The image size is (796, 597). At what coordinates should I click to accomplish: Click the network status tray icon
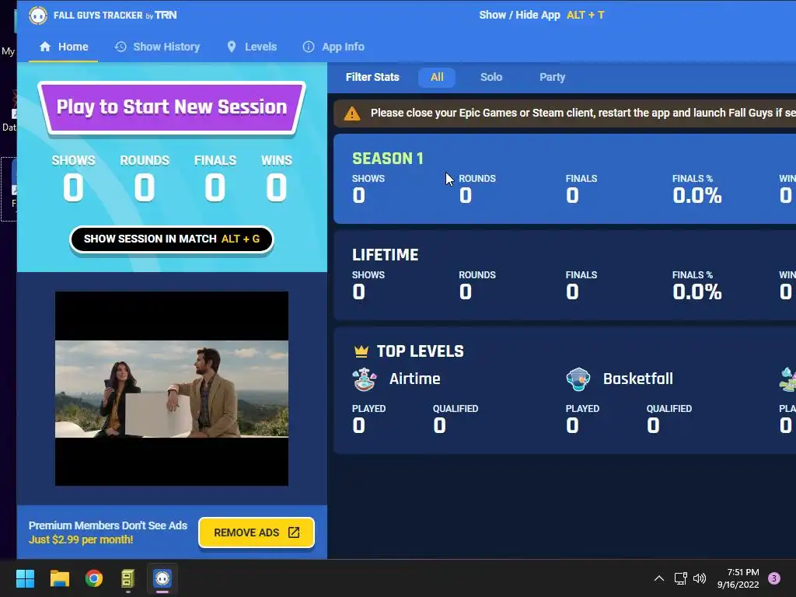(681, 578)
